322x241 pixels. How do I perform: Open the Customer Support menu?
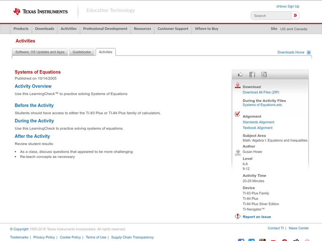[173, 29]
